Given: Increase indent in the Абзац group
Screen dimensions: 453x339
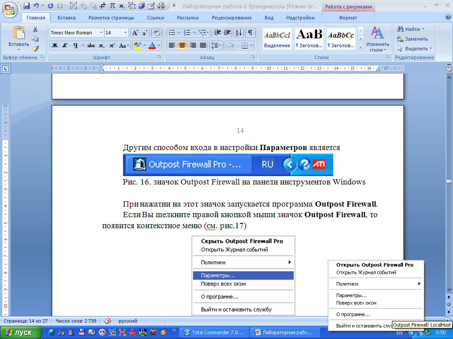Looking at the screenshot, I should (x=227, y=33).
